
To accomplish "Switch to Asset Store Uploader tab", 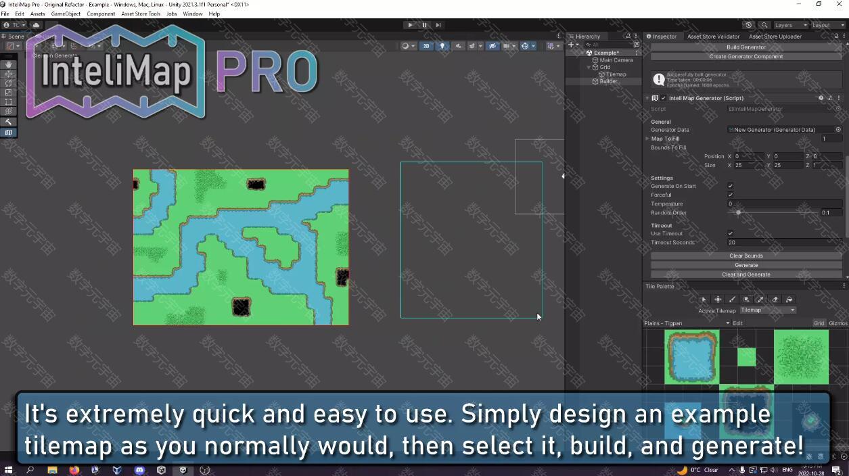I will pyautogui.click(x=775, y=37).
